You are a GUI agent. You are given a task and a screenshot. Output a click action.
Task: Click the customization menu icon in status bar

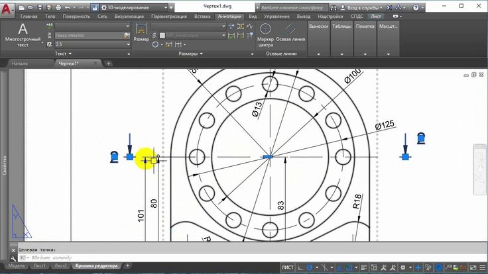(481, 267)
